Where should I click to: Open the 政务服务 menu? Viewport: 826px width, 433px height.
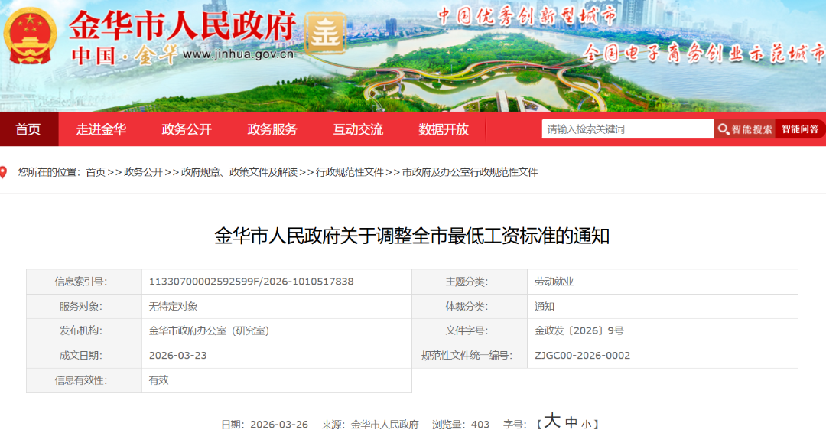(x=272, y=129)
